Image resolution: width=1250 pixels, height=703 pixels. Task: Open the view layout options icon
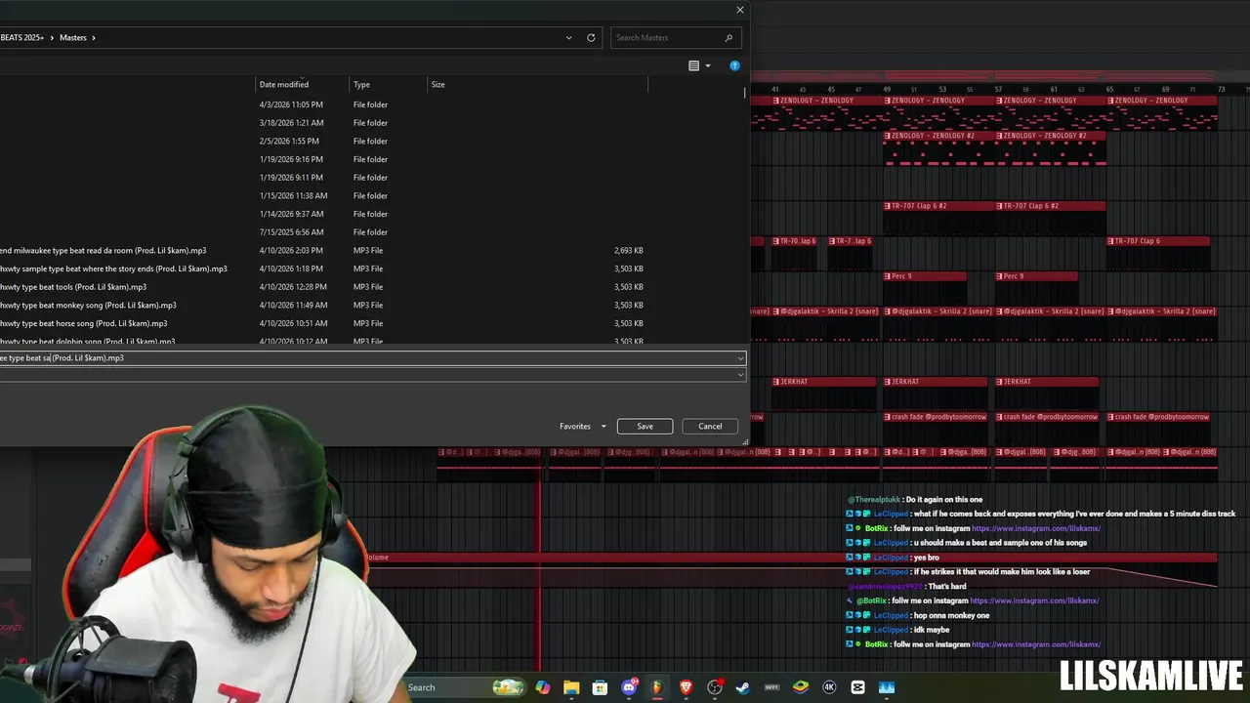[693, 65]
